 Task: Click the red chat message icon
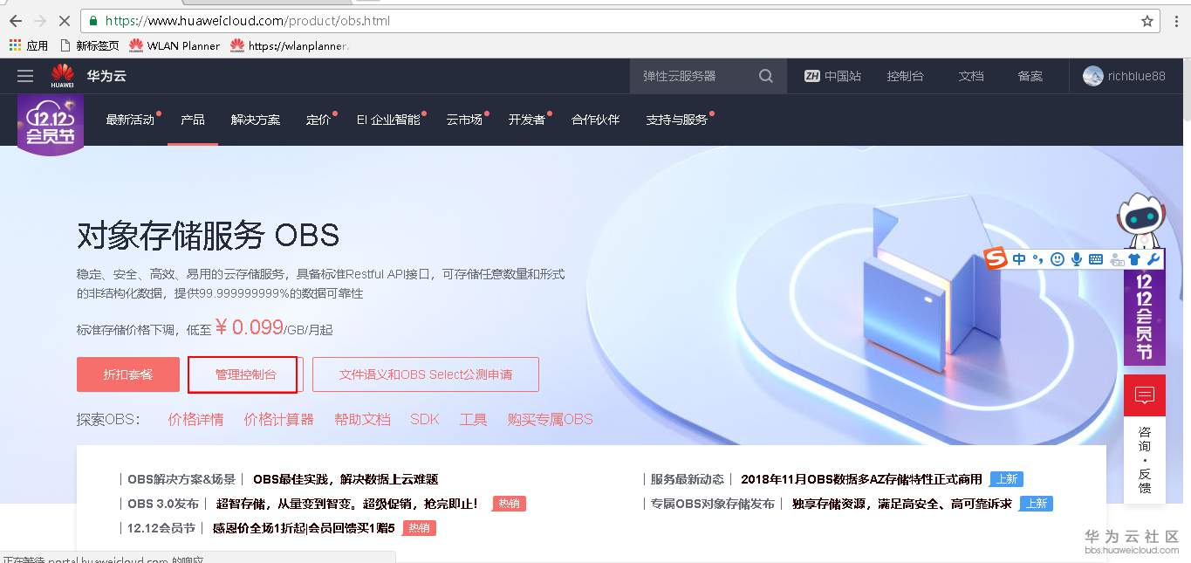point(1145,395)
